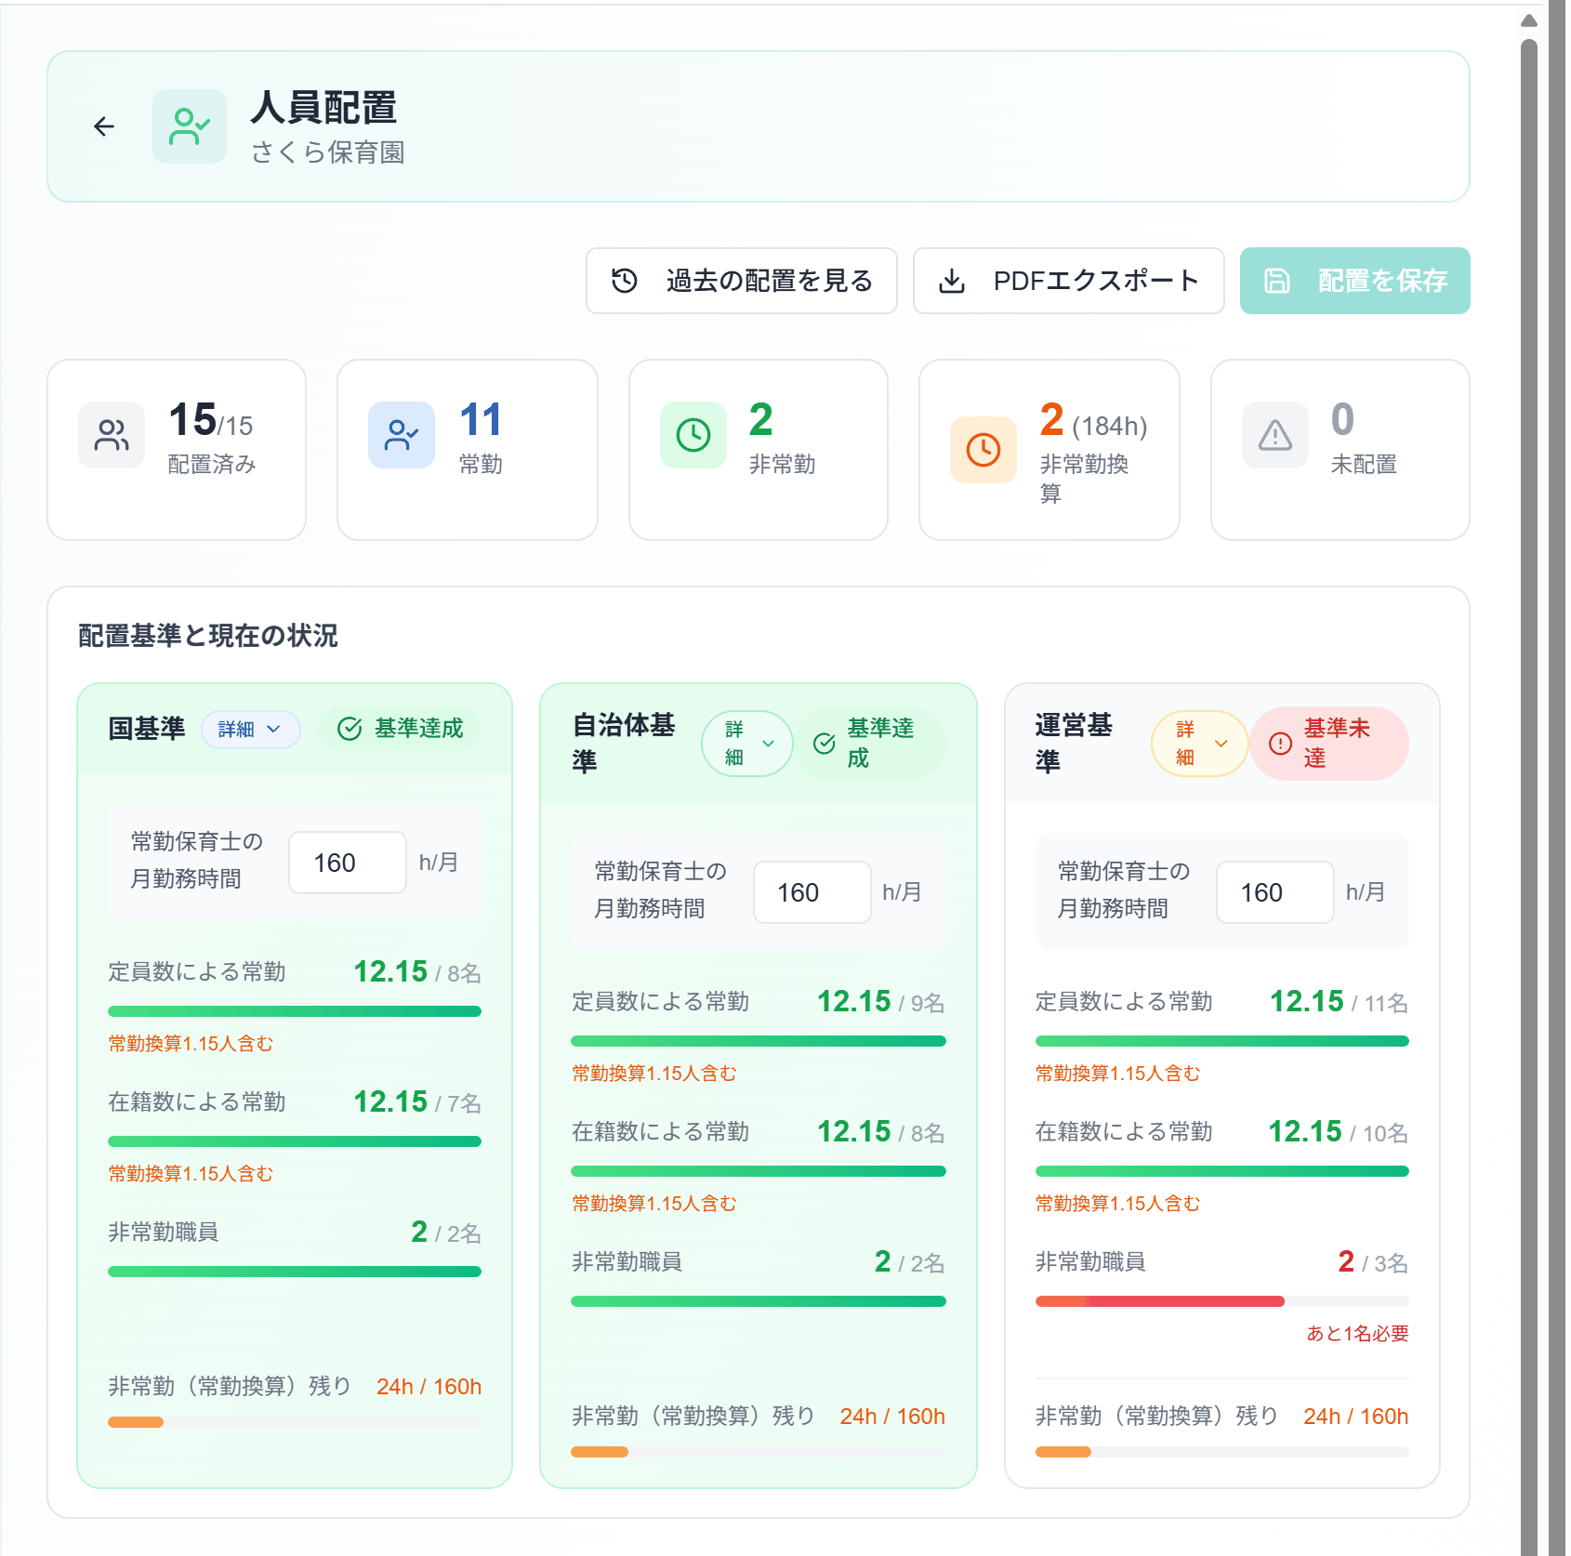
Task: Click the orange clock icon on 非常勤換算 card
Action: point(984,450)
